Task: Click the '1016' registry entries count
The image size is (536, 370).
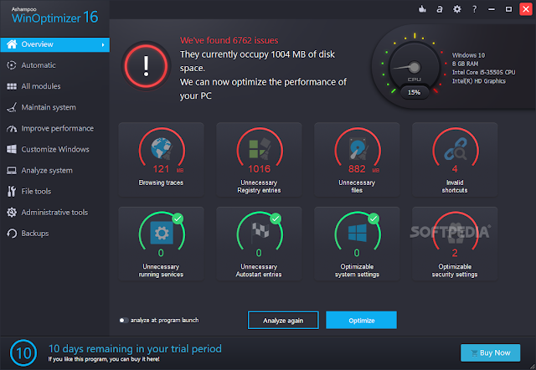Action: [259, 169]
